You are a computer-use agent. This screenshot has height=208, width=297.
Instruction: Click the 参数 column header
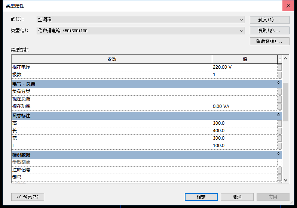pos(112,59)
